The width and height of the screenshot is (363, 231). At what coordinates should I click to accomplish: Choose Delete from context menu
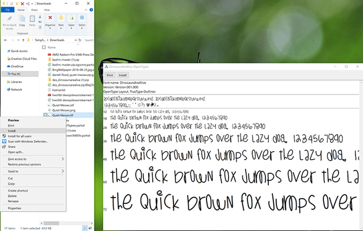point(33,196)
